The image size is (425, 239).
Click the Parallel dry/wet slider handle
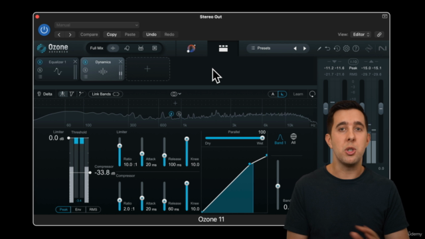click(262, 138)
